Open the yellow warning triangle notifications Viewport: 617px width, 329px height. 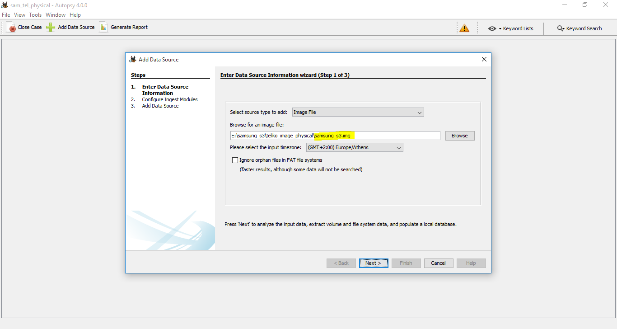[464, 28]
